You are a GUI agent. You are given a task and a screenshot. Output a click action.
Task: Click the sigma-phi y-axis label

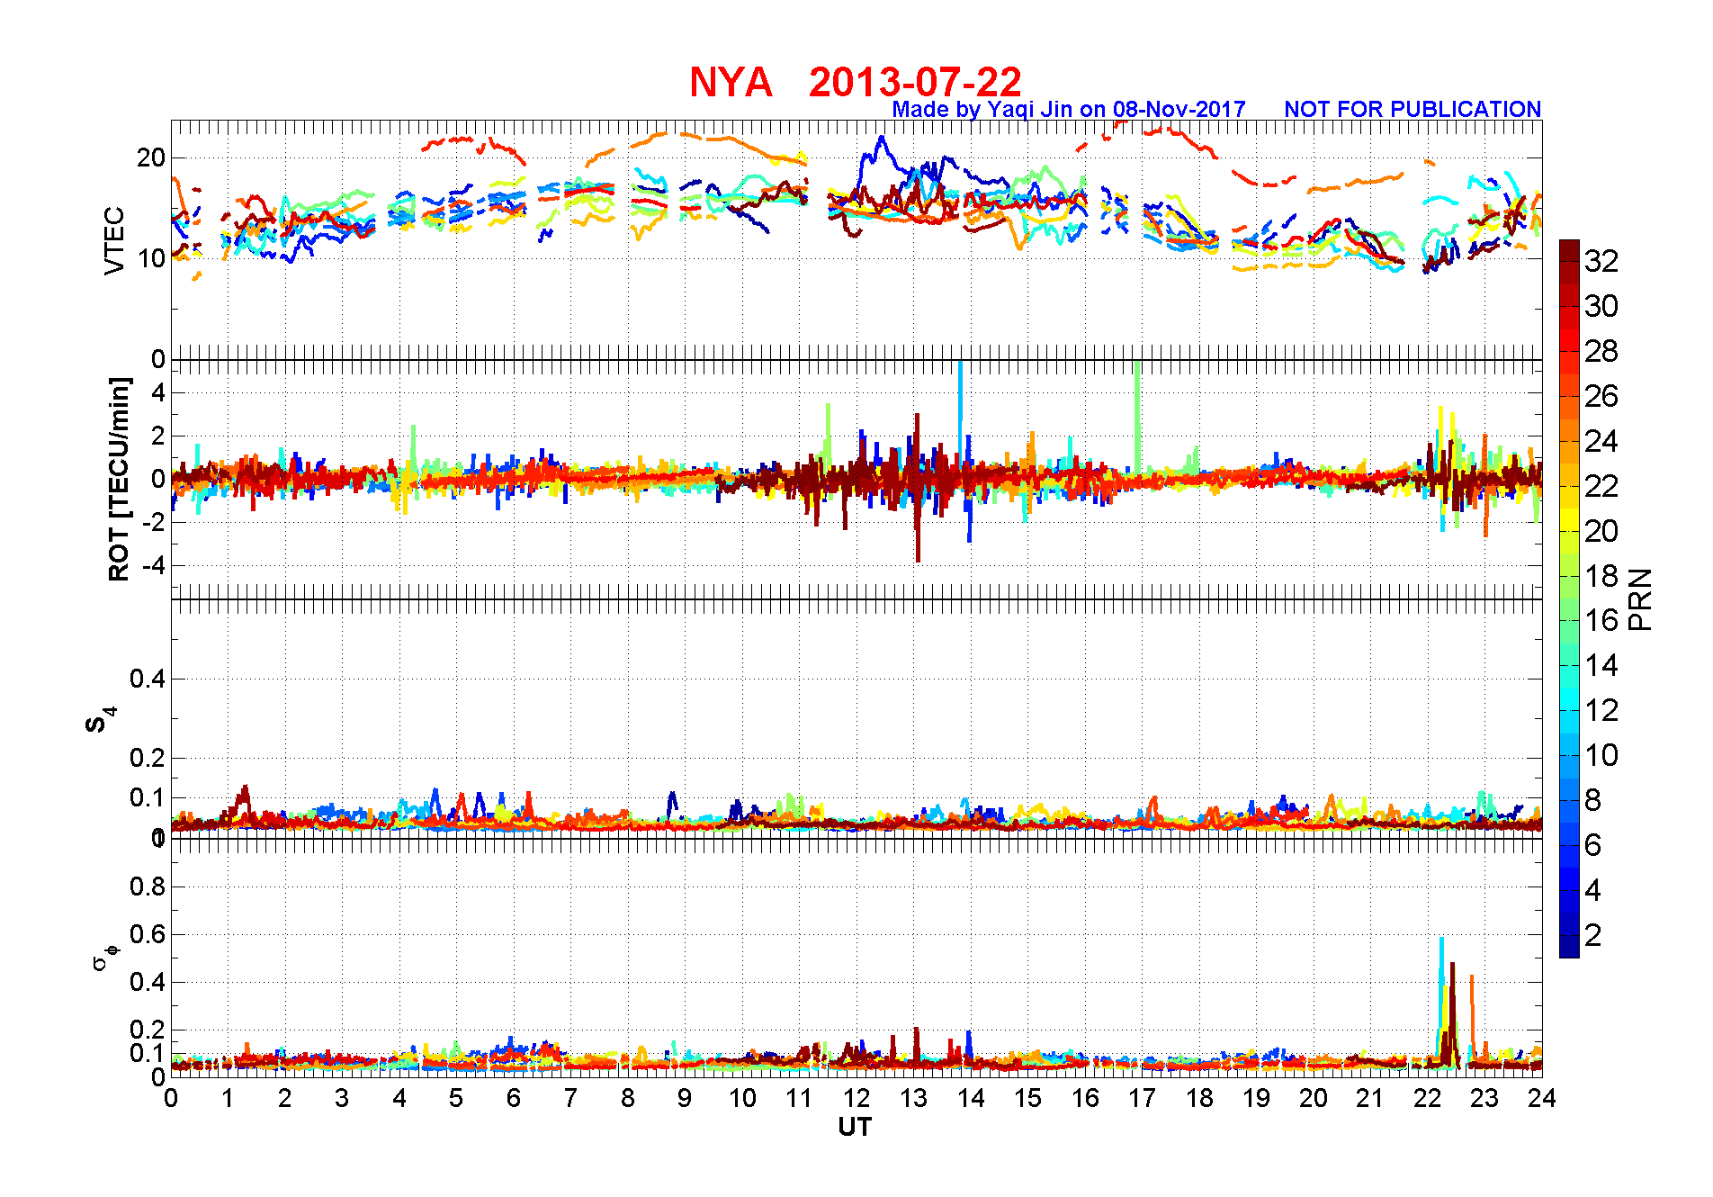pos(104,958)
